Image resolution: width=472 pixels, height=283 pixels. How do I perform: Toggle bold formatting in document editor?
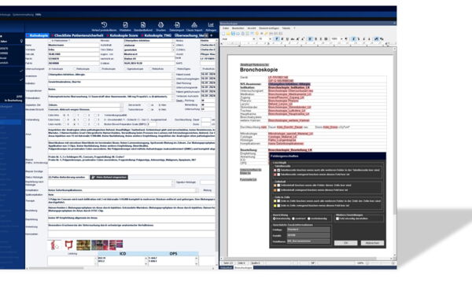277,39
